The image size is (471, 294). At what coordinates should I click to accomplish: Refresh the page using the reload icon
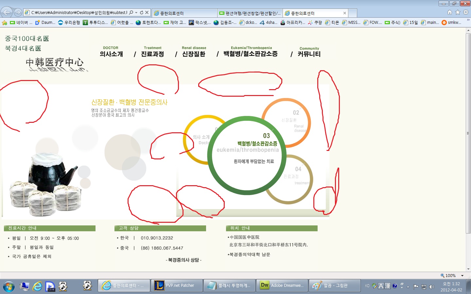(142, 13)
